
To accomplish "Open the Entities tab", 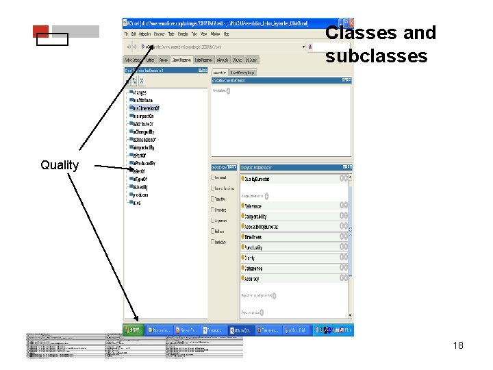I will click(150, 60).
